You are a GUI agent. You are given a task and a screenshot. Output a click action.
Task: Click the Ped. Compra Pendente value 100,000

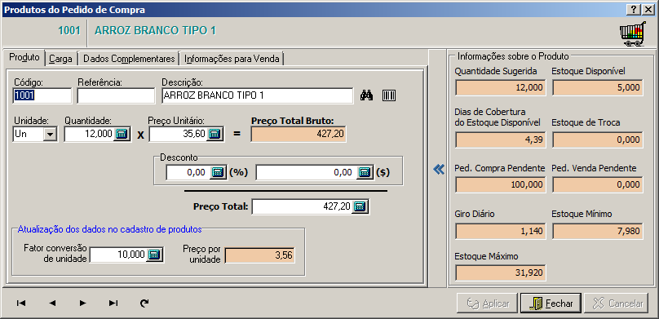pyautogui.click(x=500, y=185)
